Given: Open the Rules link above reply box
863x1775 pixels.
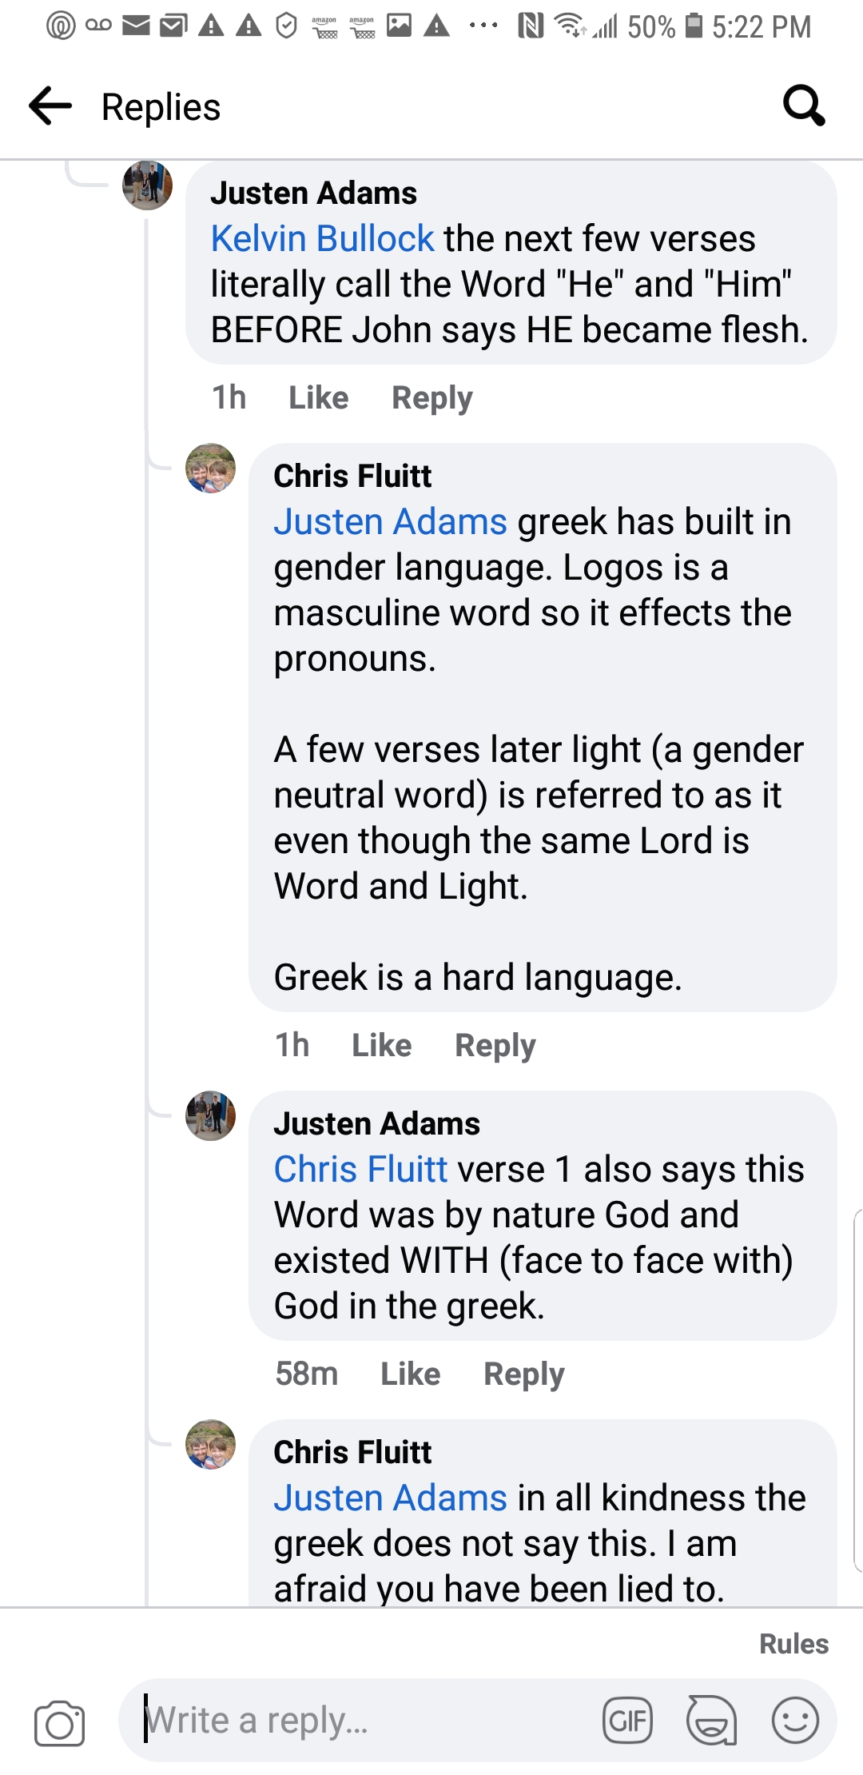Looking at the screenshot, I should pos(793,1644).
